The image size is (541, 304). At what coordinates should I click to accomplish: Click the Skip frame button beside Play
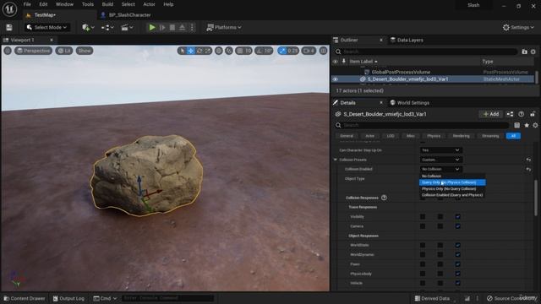pyautogui.click(x=162, y=27)
